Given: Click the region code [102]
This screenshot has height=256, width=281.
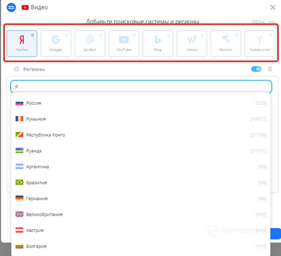Looking at the screenshot, I should point(261,214).
